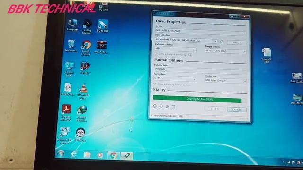Image resolution: width=303 pixels, height=170 pixels.
Task: Open Advanced IP Scanner desktop shortcut
Action: (x=64, y=135)
